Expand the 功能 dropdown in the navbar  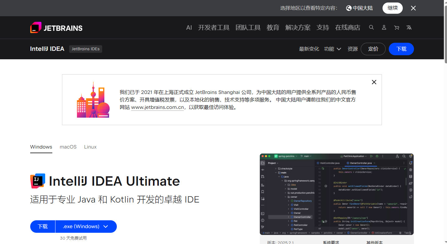point(332,49)
